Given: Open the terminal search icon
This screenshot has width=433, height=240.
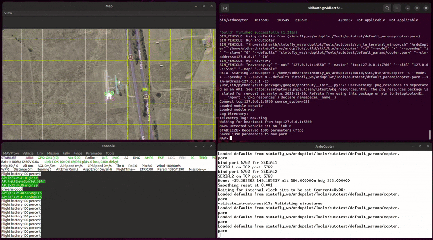Looking at the screenshot, I should pos(387,8).
